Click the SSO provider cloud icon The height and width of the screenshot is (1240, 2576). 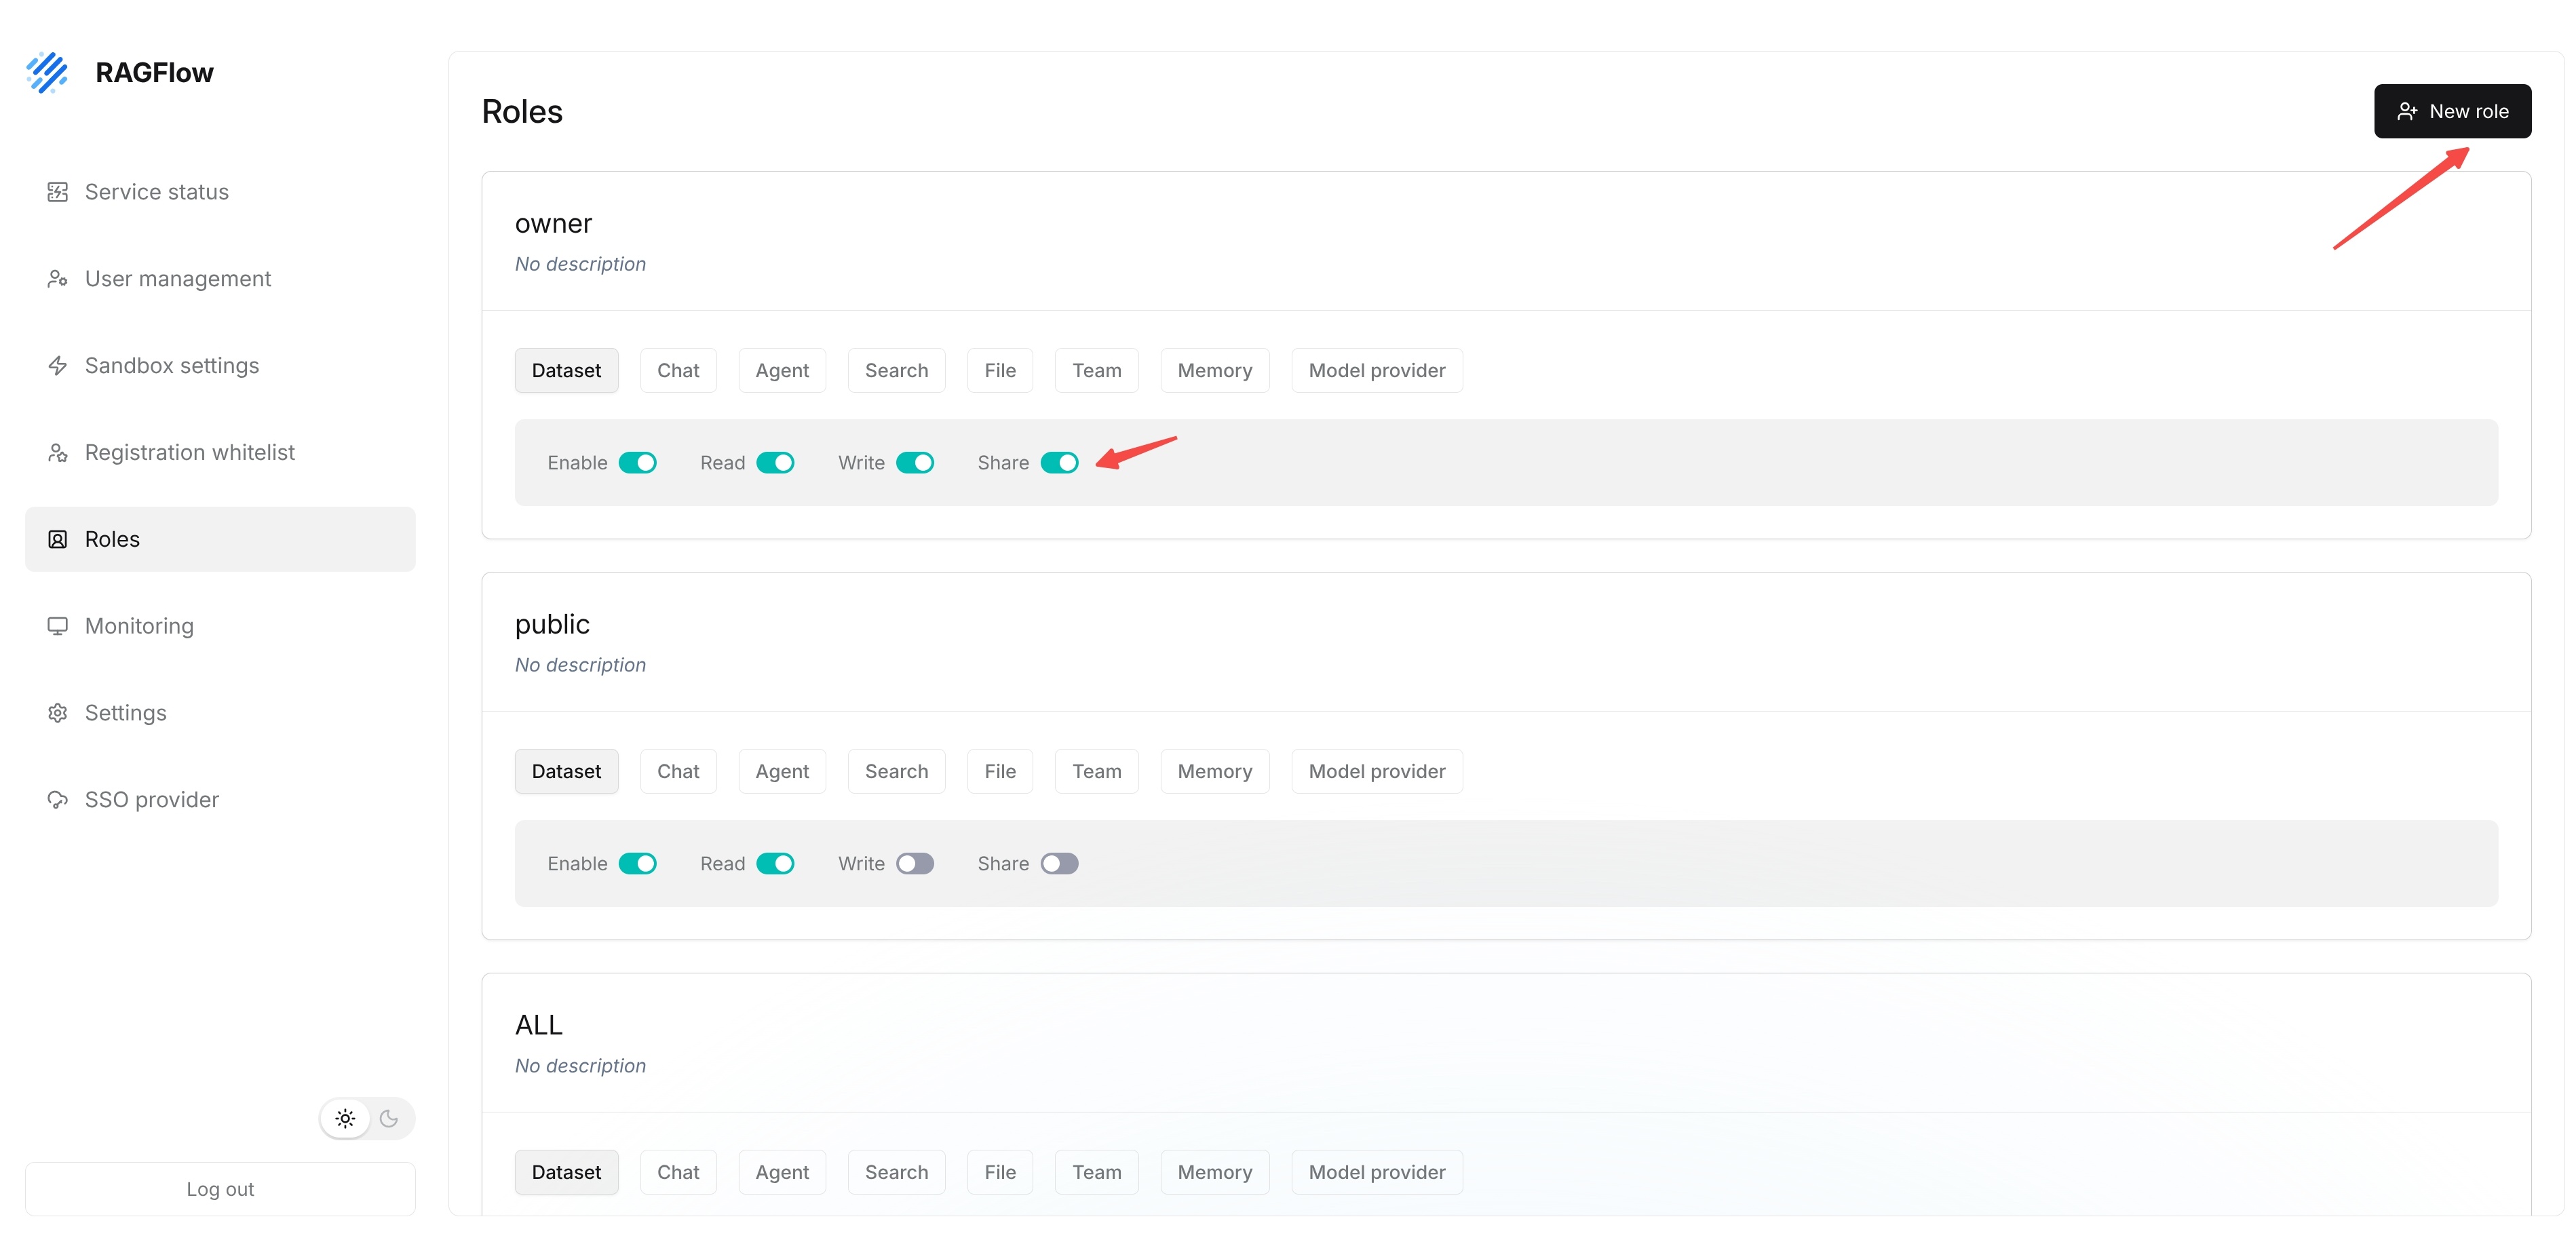[58, 800]
